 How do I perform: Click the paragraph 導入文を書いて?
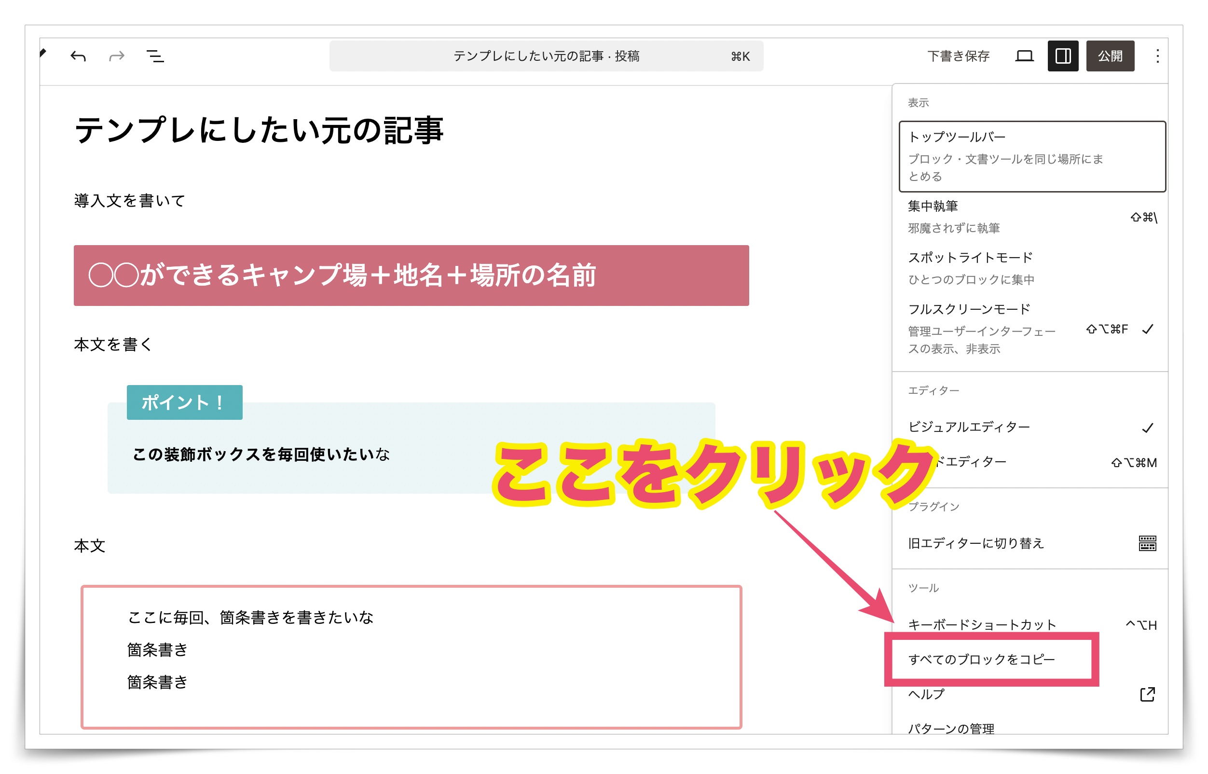pyautogui.click(x=129, y=201)
